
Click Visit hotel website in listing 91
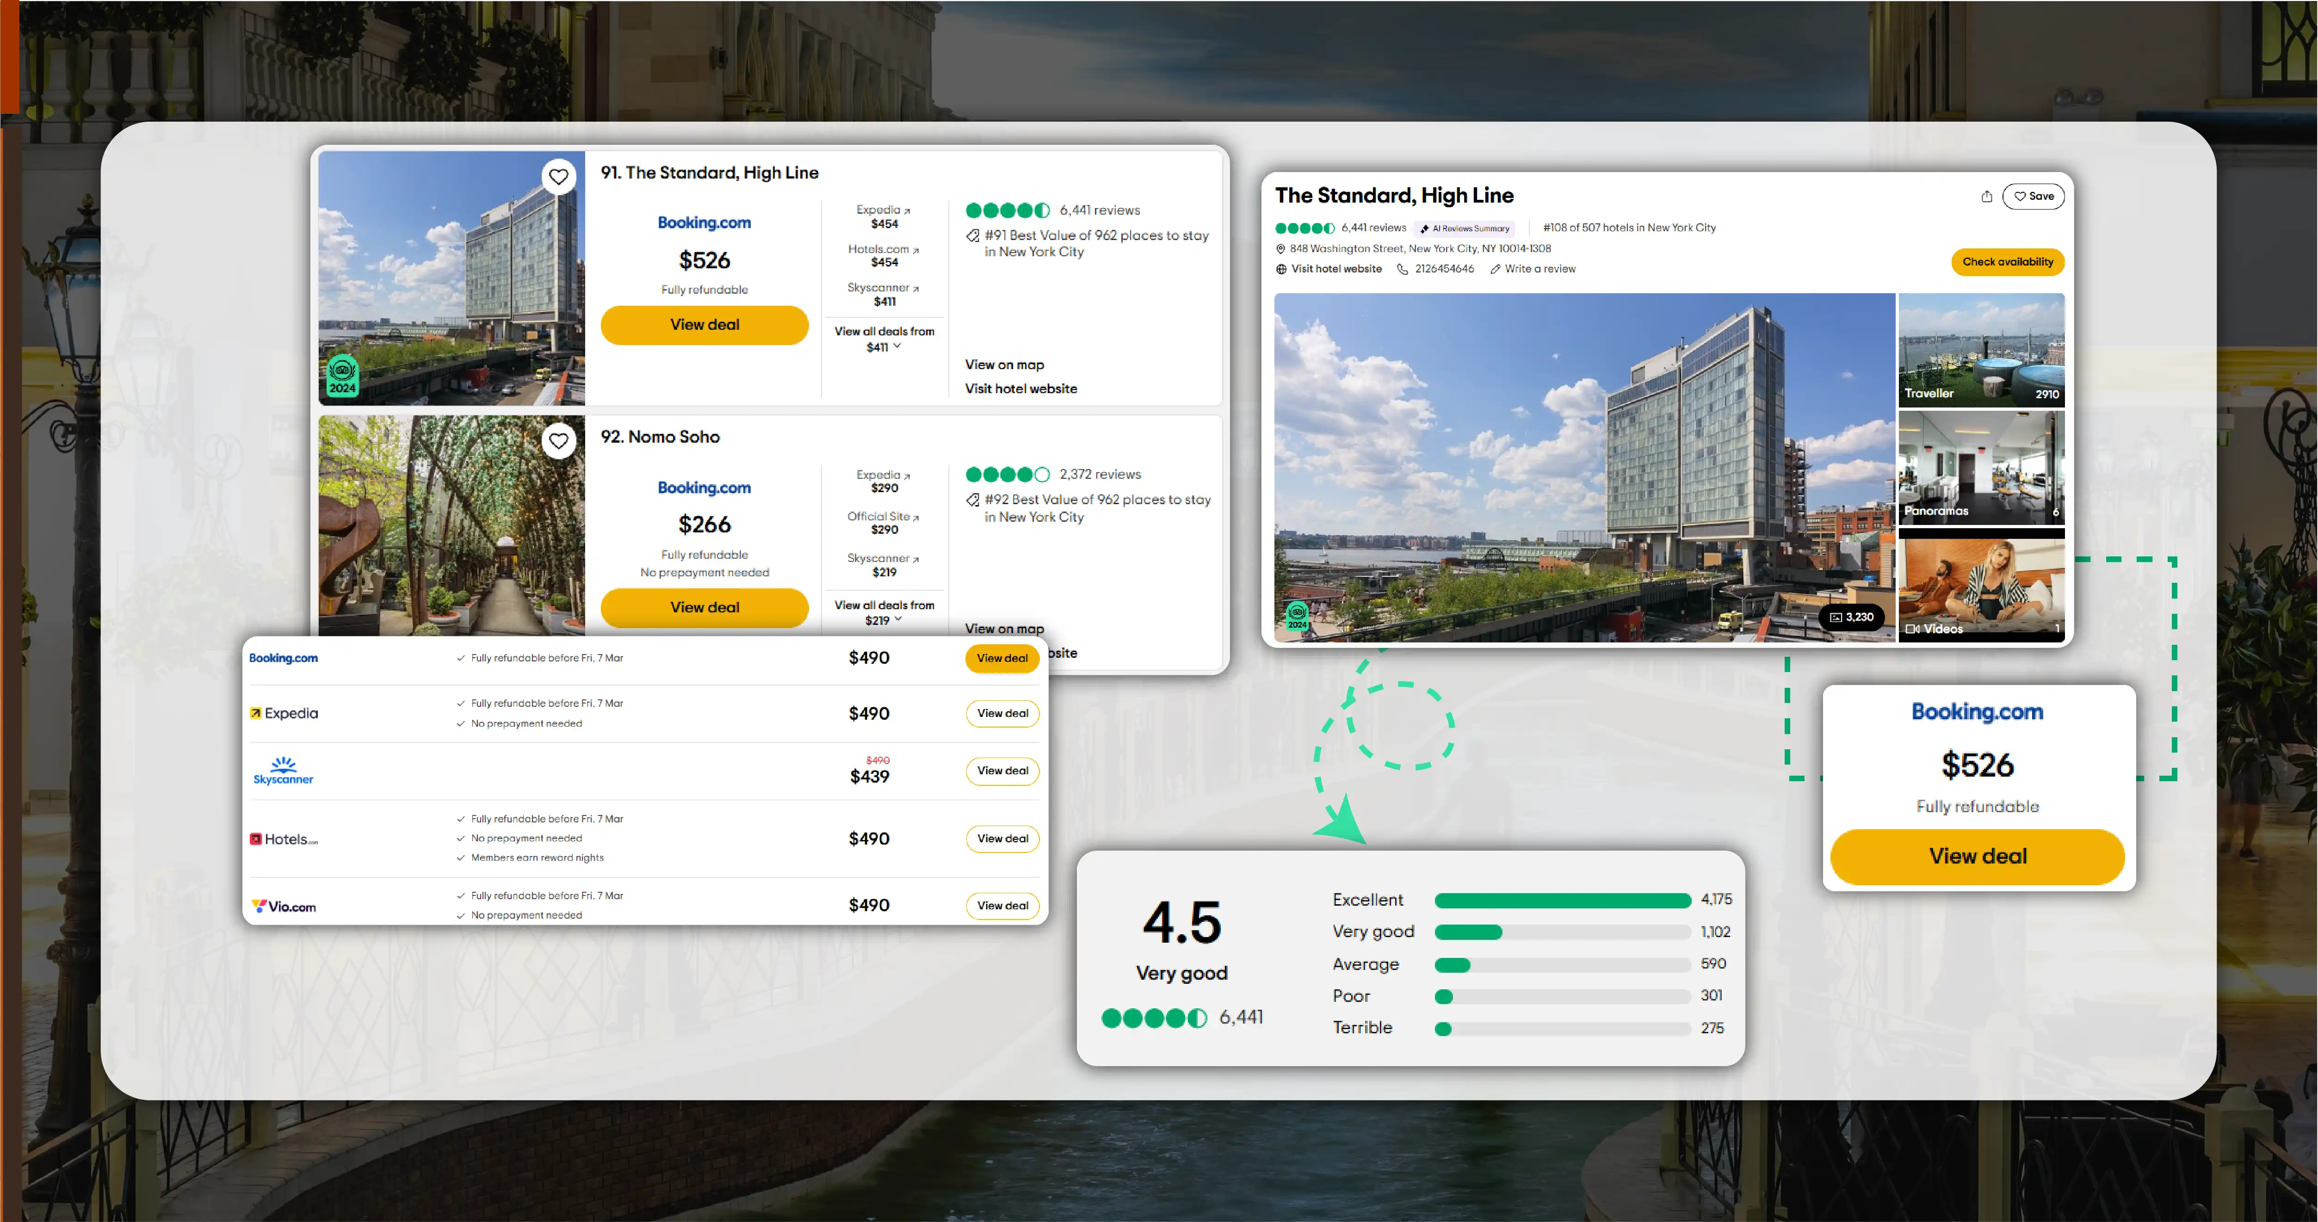tap(1020, 389)
